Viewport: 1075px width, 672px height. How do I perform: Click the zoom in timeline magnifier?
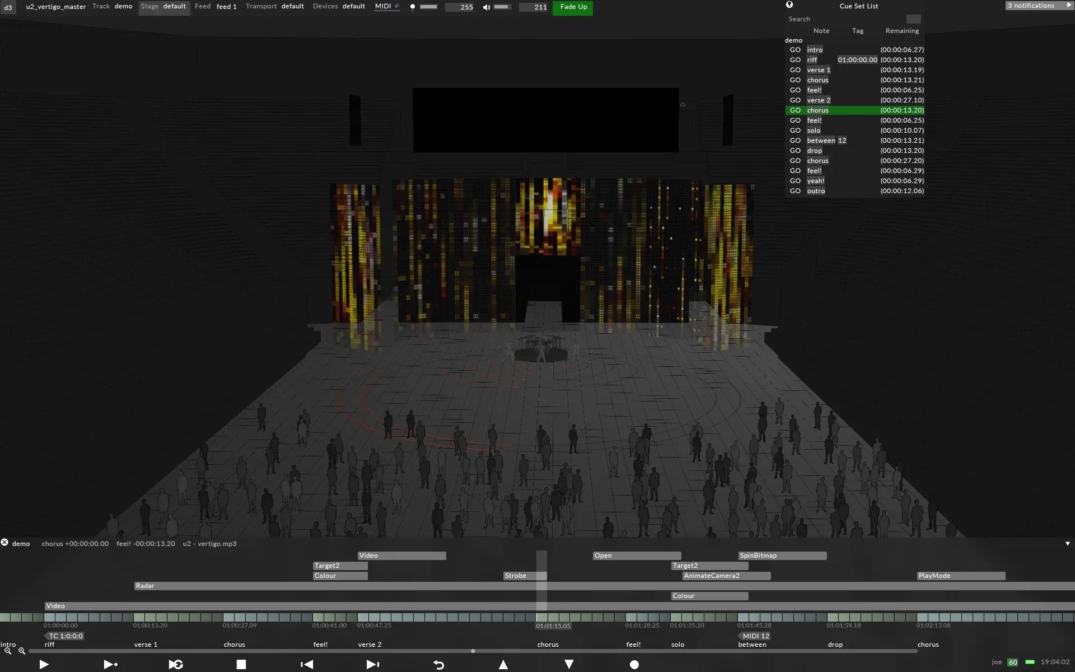[22, 651]
